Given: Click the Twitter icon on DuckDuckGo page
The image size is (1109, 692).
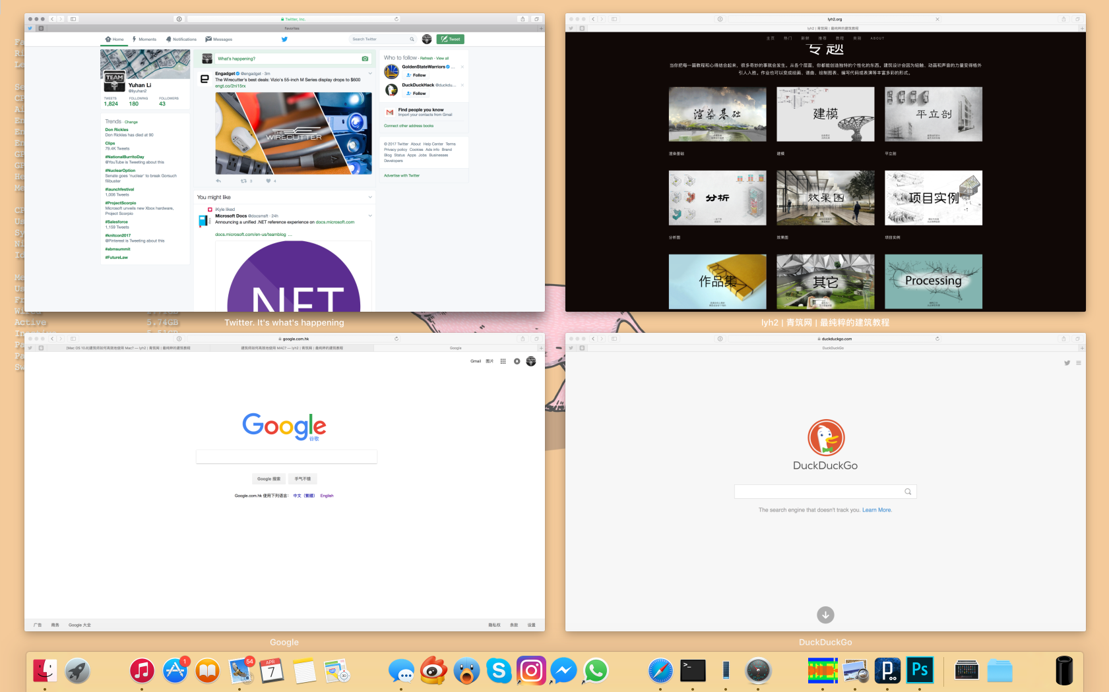Looking at the screenshot, I should pos(1067,363).
